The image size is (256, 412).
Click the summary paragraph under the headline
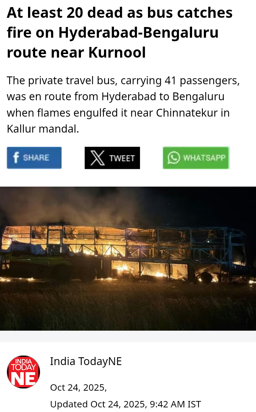124,105
